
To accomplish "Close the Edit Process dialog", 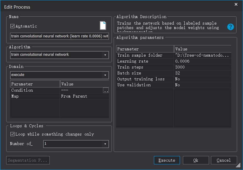I will (x=236, y=4).
